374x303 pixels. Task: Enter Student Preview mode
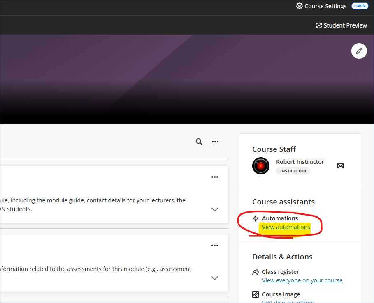pos(341,25)
